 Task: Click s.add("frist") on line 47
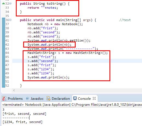42,65
